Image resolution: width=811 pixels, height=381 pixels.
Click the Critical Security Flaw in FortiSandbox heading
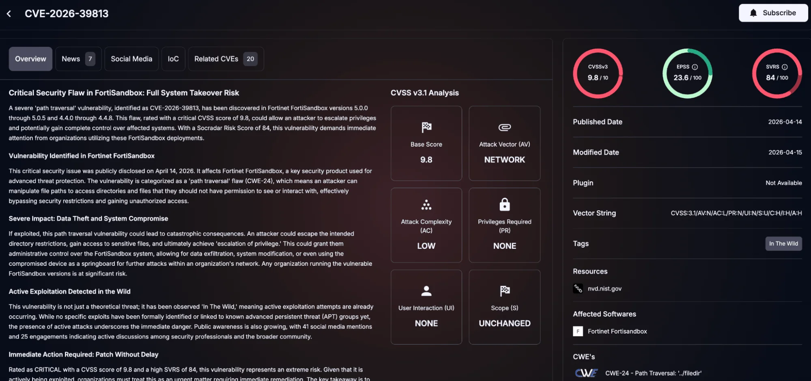click(x=124, y=93)
